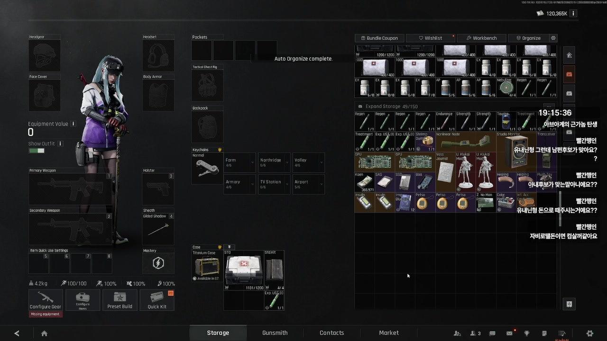The height and width of the screenshot is (341, 607).
Task: Click the Organize button
Action: pyautogui.click(x=528, y=38)
